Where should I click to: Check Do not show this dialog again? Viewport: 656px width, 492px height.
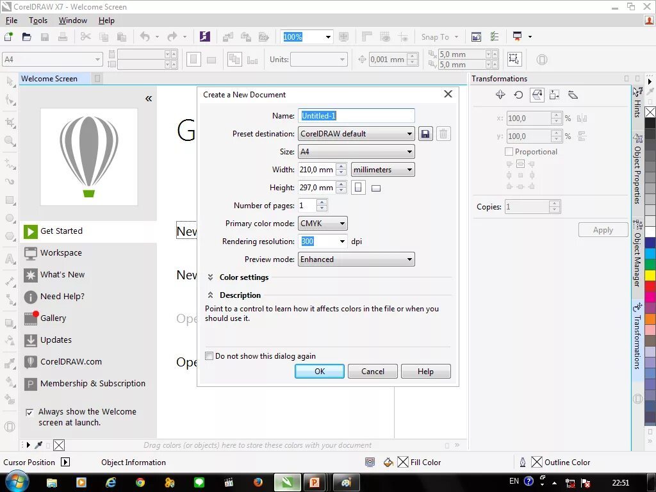click(209, 356)
